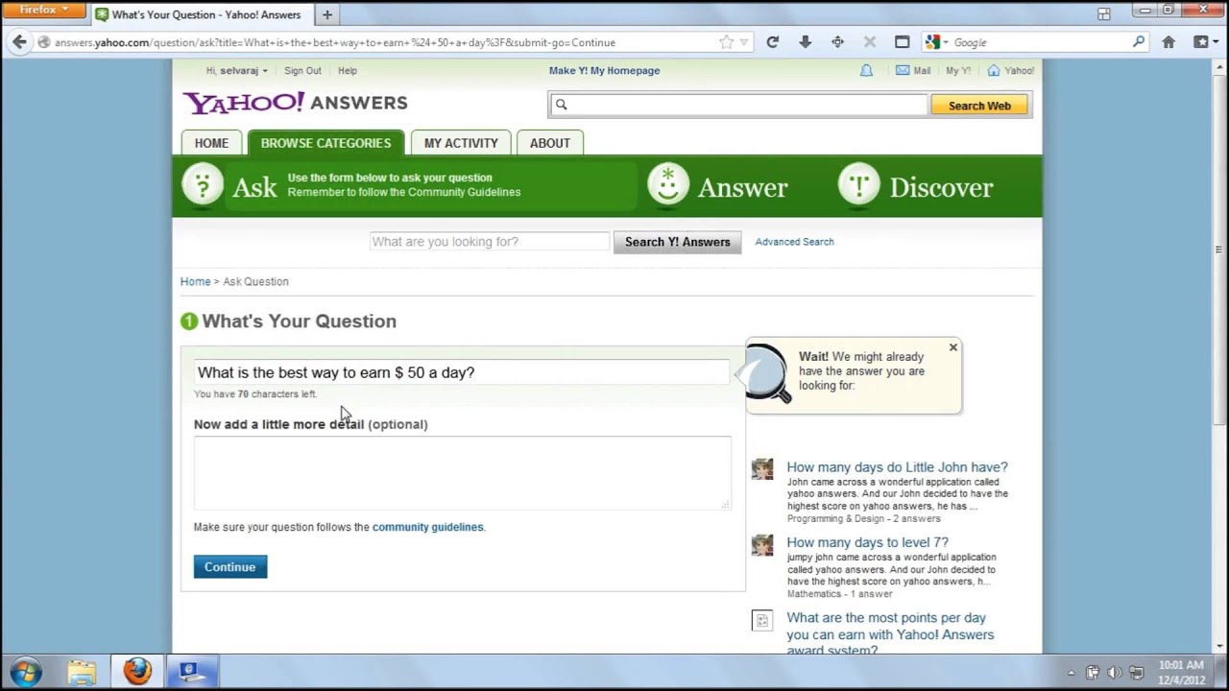Open the Firefox home page icon
Image resolution: width=1229 pixels, height=691 pixels.
(1169, 42)
